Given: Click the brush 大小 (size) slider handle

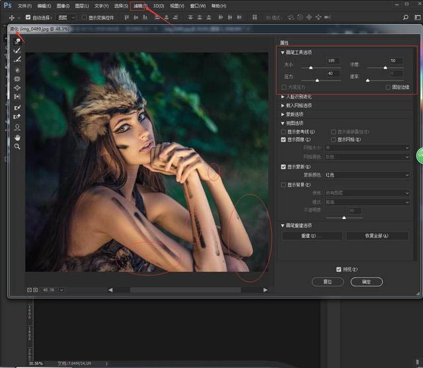Looking at the screenshot, I should (311, 68).
